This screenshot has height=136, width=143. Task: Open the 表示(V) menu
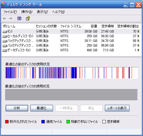(x=42, y=12)
